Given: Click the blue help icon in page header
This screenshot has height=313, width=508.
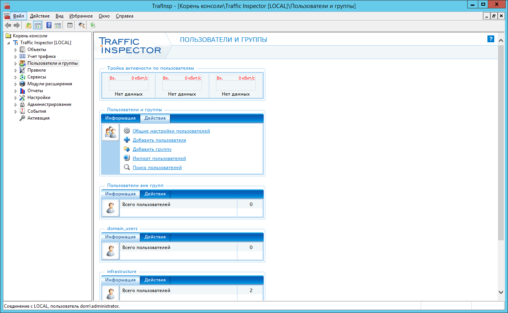Looking at the screenshot, I should pos(491,39).
